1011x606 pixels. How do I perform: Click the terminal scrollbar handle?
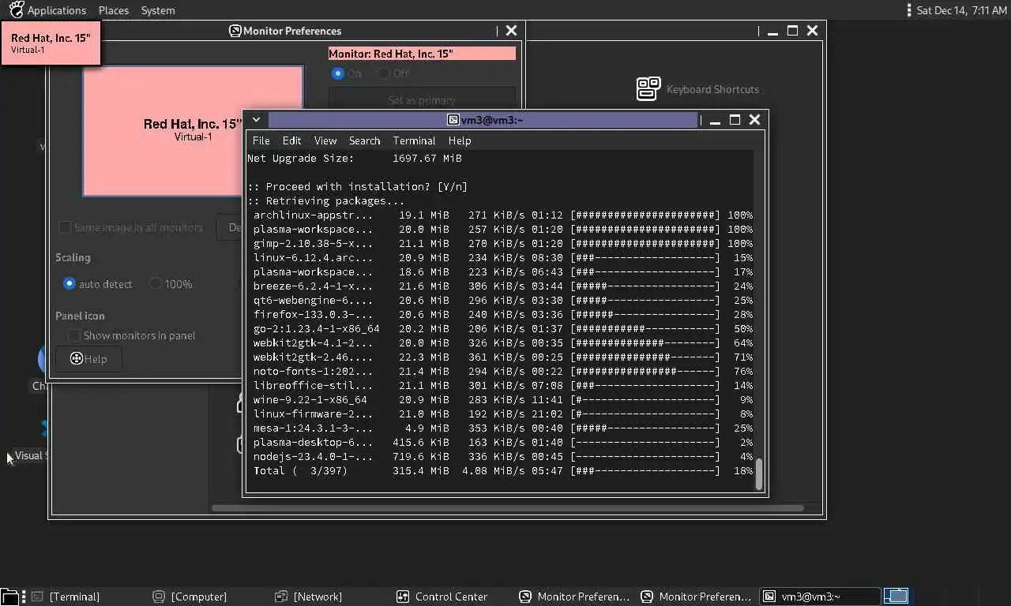pyautogui.click(x=759, y=474)
